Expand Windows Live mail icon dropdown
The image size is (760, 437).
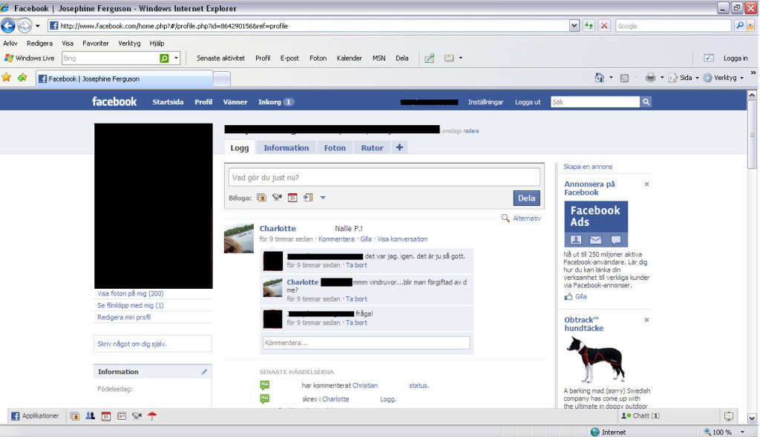(460, 58)
